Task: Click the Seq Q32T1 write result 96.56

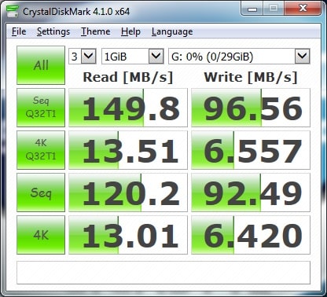Action: pos(251,108)
